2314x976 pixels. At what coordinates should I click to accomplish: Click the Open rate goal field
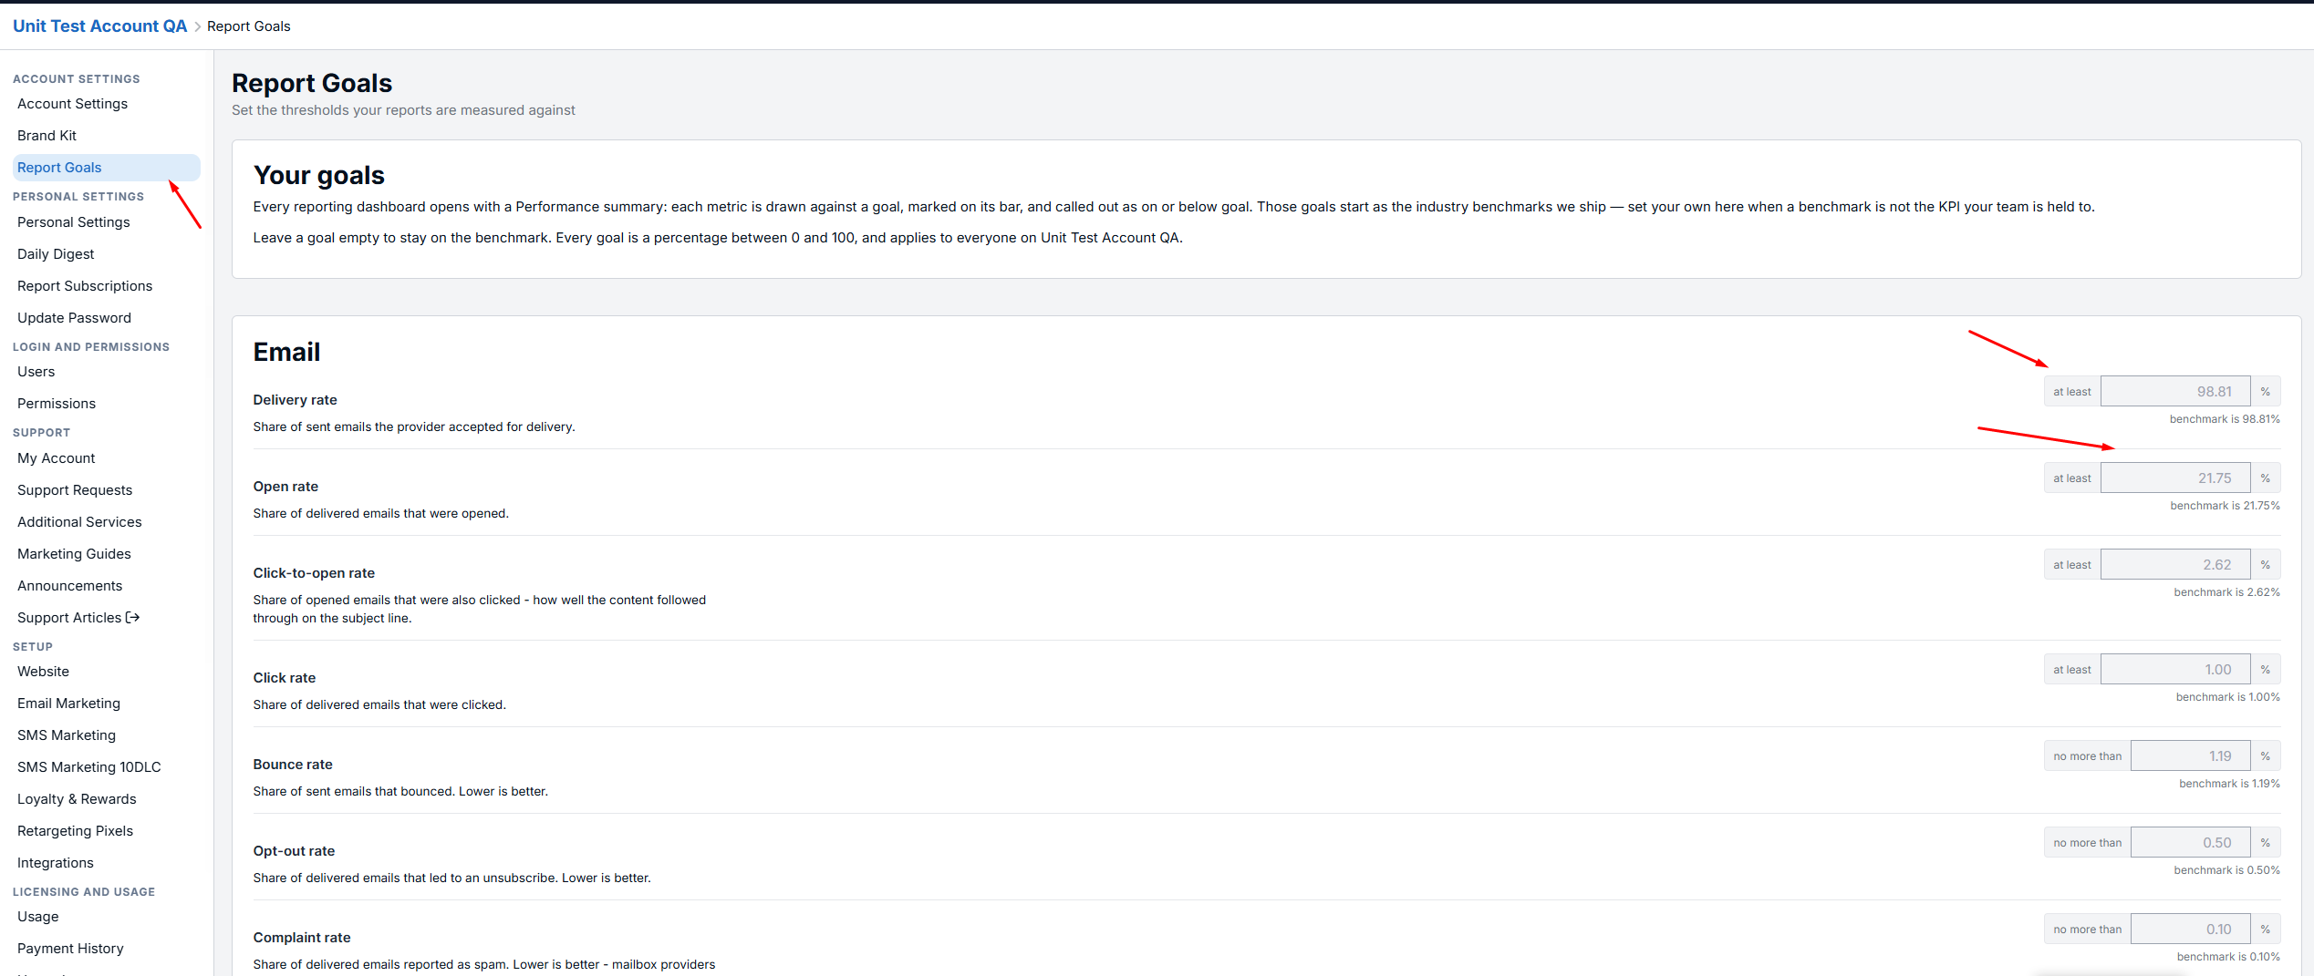coord(2174,478)
